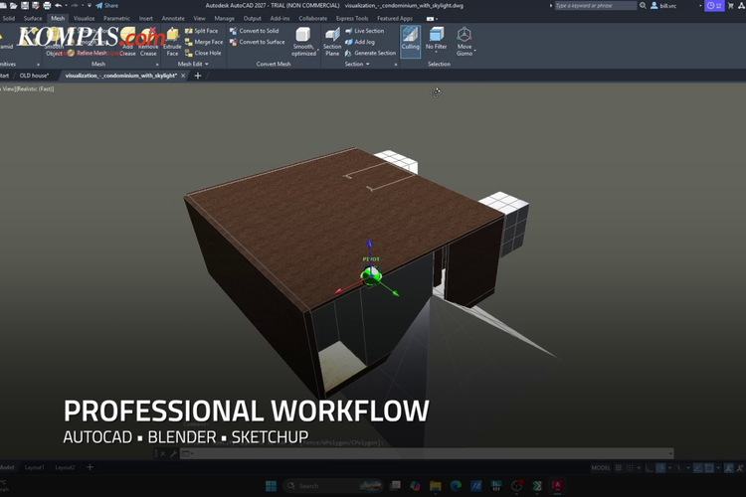Select the Split Face tool

[201, 31]
